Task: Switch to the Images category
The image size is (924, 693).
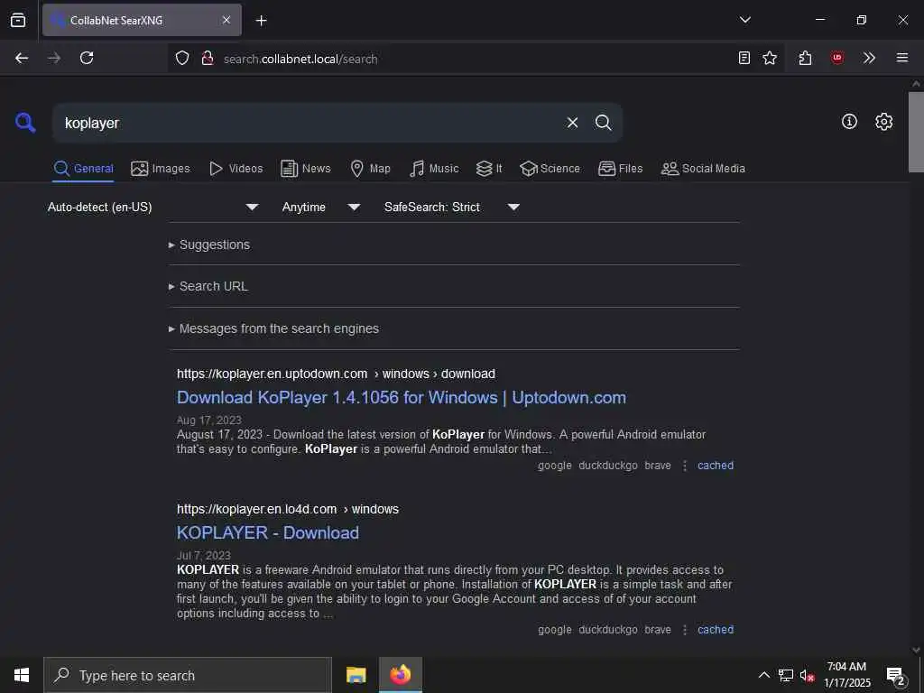Action: click(x=161, y=169)
